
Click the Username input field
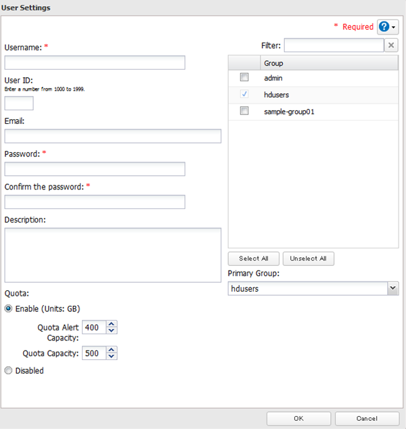pos(95,63)
